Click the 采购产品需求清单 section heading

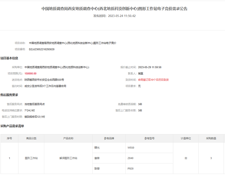[x=12, y=126]
